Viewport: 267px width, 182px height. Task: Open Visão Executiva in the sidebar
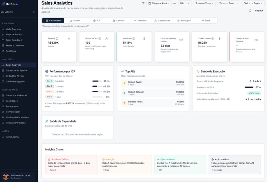coord(18,29)
